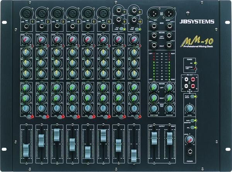Click the LEFT output master fader

pyautogui.click(x=154, y=138)
